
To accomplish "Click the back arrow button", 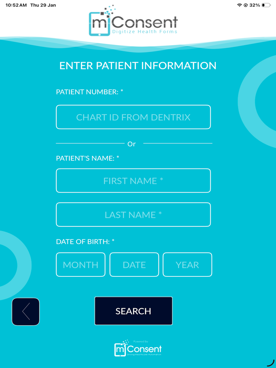I will 26,312.
